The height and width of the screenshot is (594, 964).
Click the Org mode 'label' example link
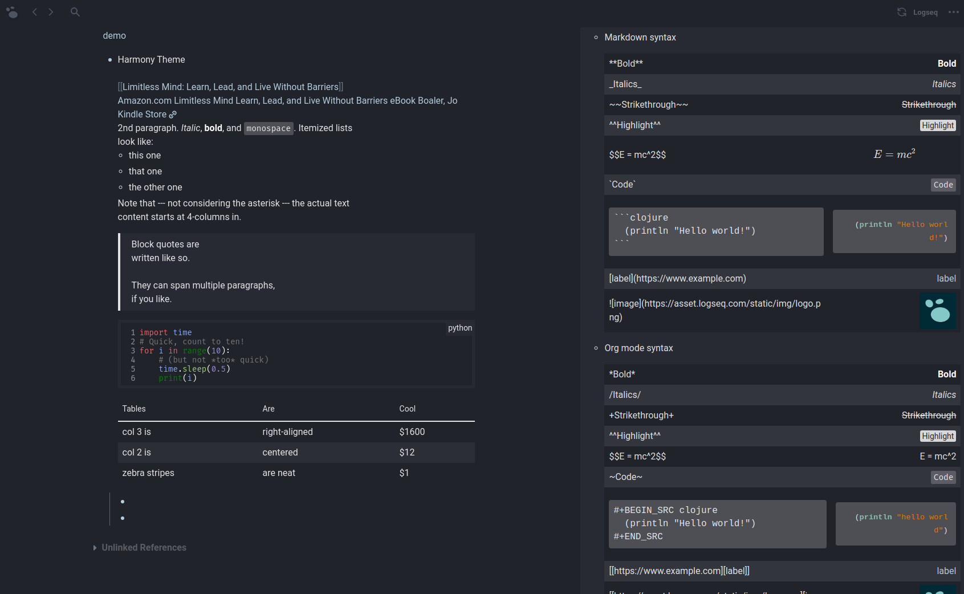tap(946, 571)
